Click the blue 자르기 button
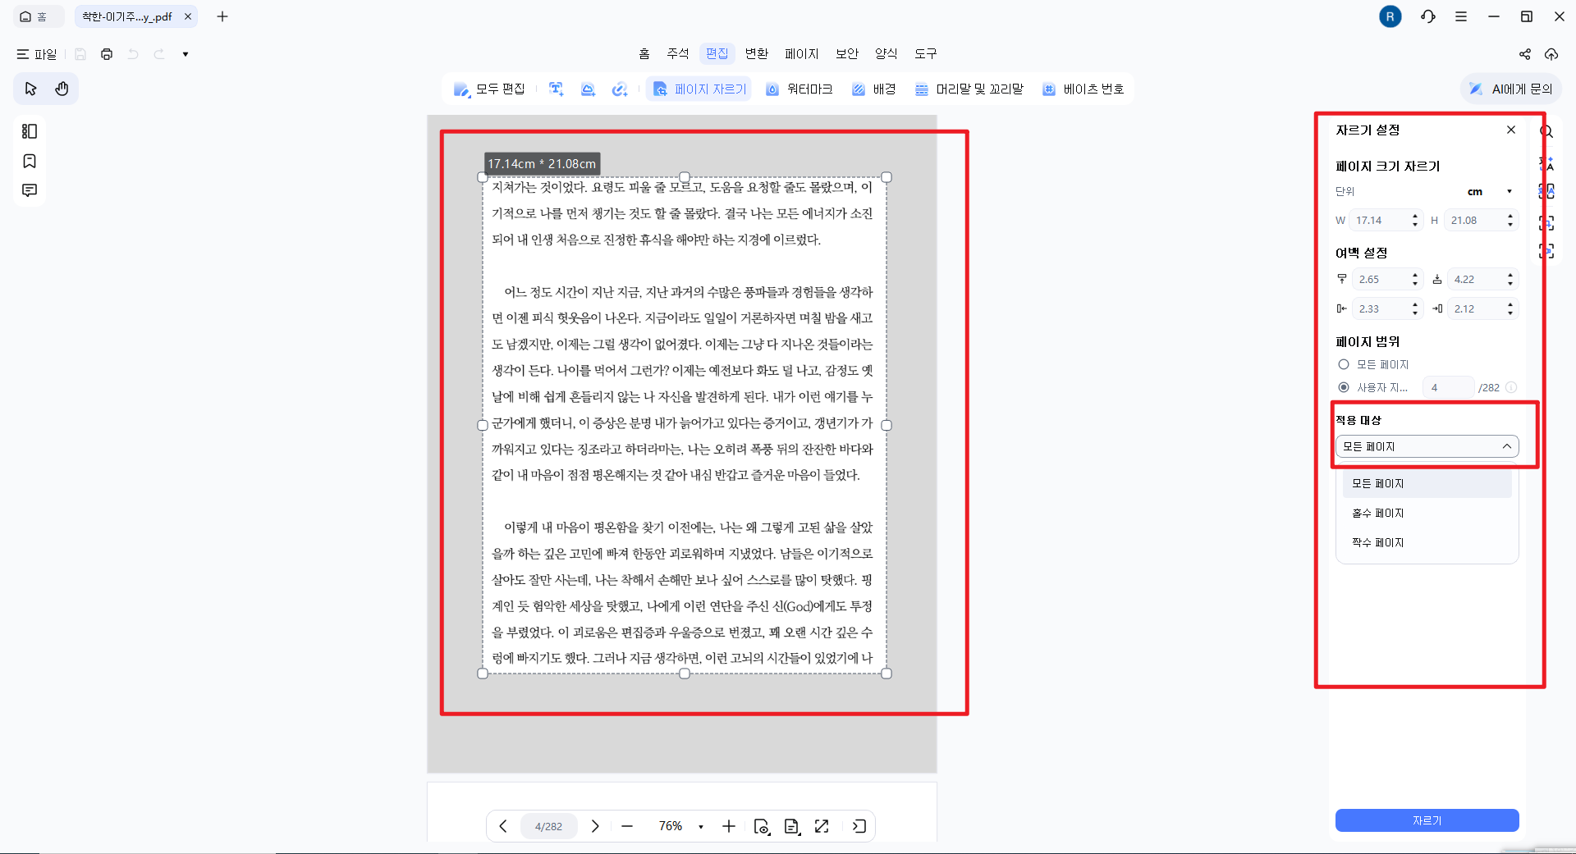This screenshot has height=854, width=1576. point(1427,820)
